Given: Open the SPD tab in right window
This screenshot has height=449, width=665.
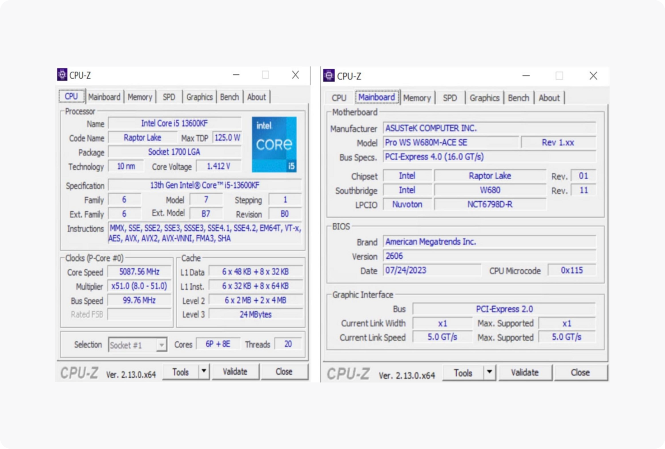Looking at the screenshot, I should (x=450, y=98).
